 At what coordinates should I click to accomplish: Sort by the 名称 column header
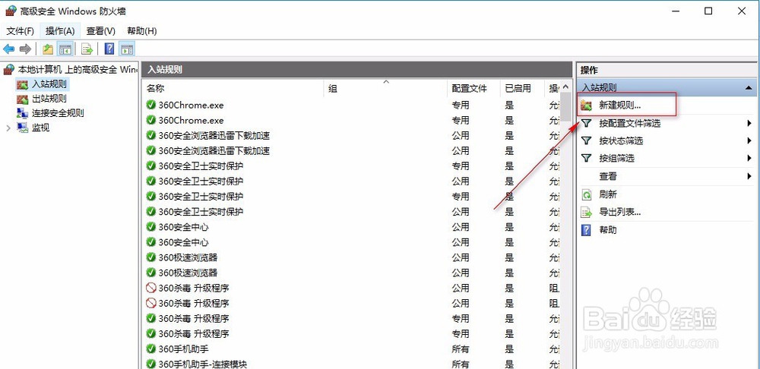click(233, 89)
